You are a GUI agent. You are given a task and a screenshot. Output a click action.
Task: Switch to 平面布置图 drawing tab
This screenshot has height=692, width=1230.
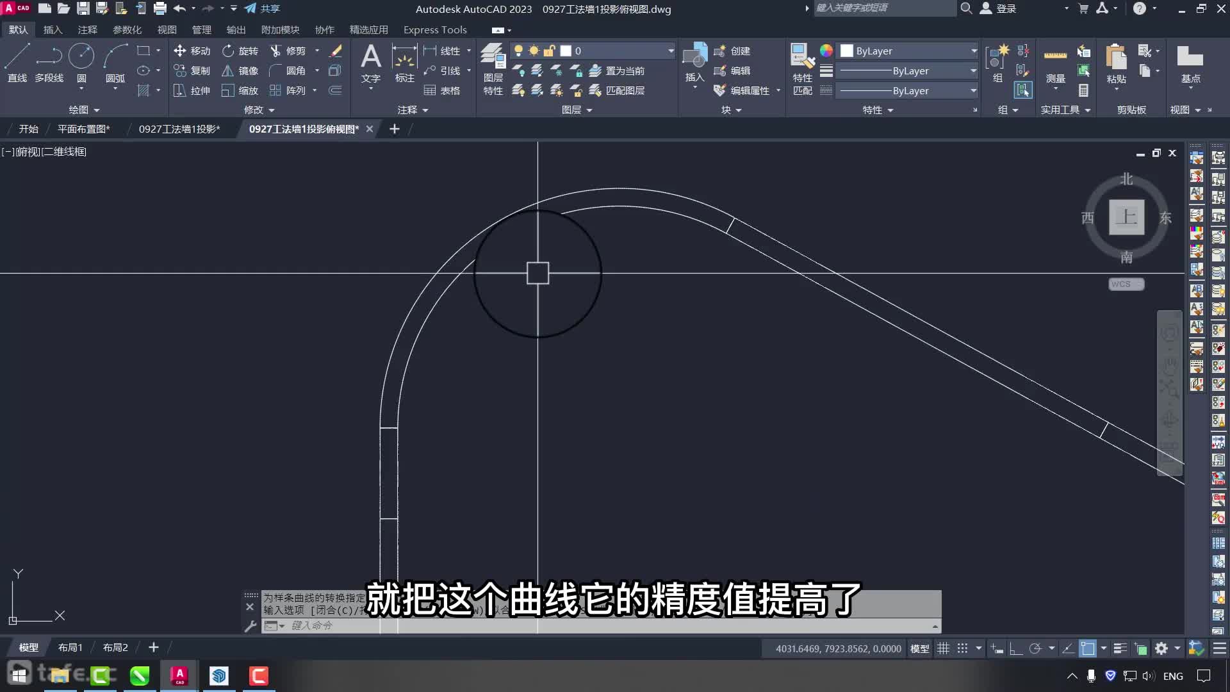coord(83,129)
